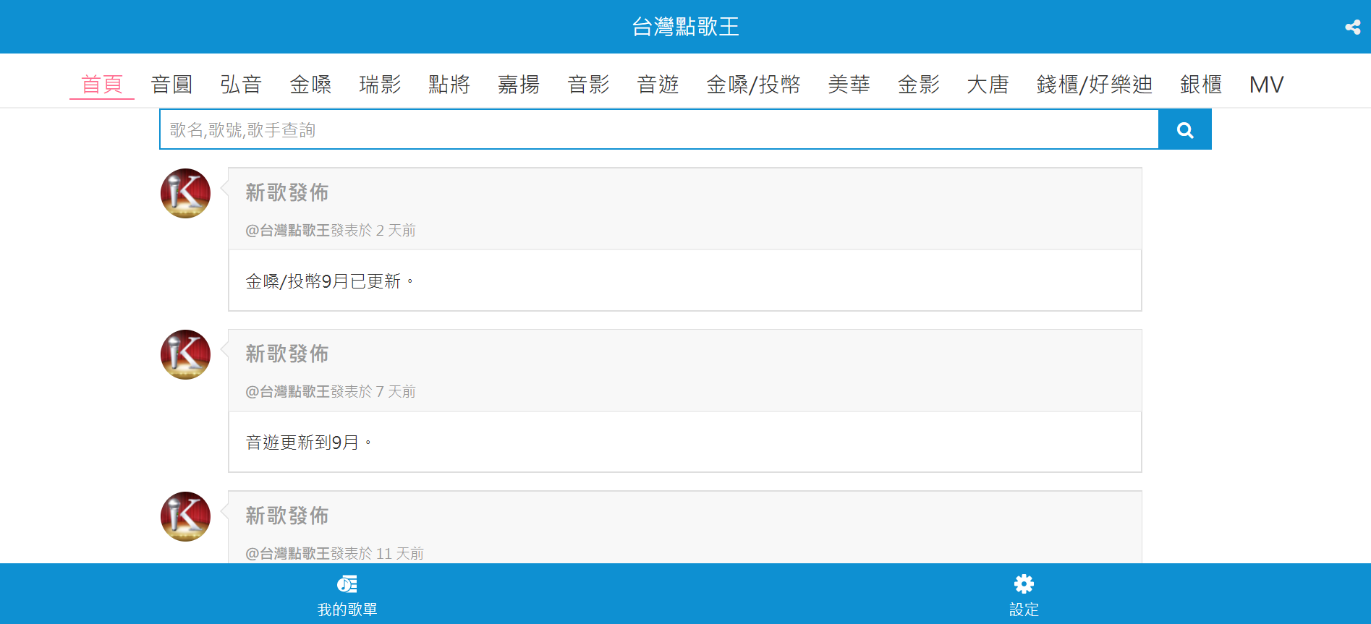
Task: Click @台灣點歌王 author on 2 天前 post
Action: click(x=288, y=230)
